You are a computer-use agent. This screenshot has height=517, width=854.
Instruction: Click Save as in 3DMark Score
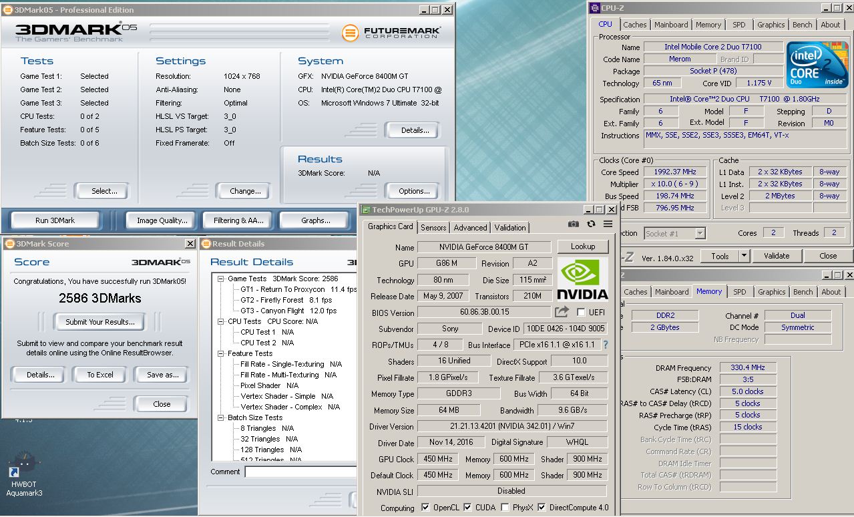click(162, 375)
